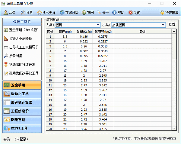Click the 搜索图集 link text
The width and height of the screenshot is (181, 144).
click(x=16, y=56)
